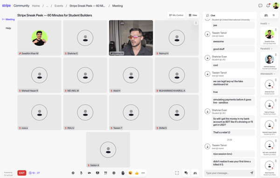Viewport: 280px width, 178px height.
Task: Open options menu on Shahriar Evan attendee card
Action: coord(276,80)
